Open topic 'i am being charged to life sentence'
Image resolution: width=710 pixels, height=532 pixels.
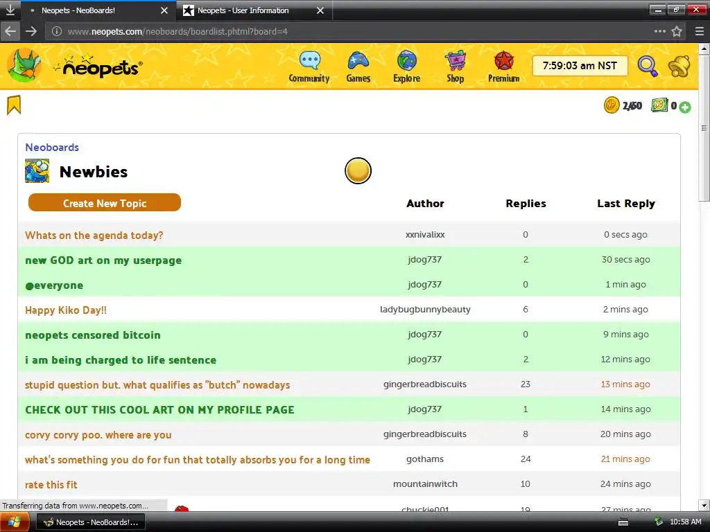pyautogui.click(x=121, y=360)
